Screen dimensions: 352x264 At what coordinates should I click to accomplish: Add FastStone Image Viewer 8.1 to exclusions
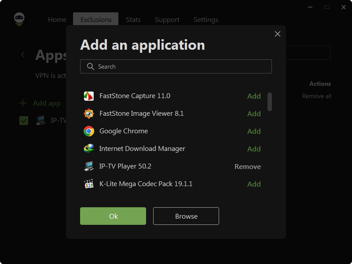[254, 114]
